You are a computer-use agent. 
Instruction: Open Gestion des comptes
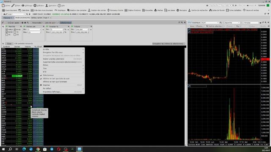[77, 10]
